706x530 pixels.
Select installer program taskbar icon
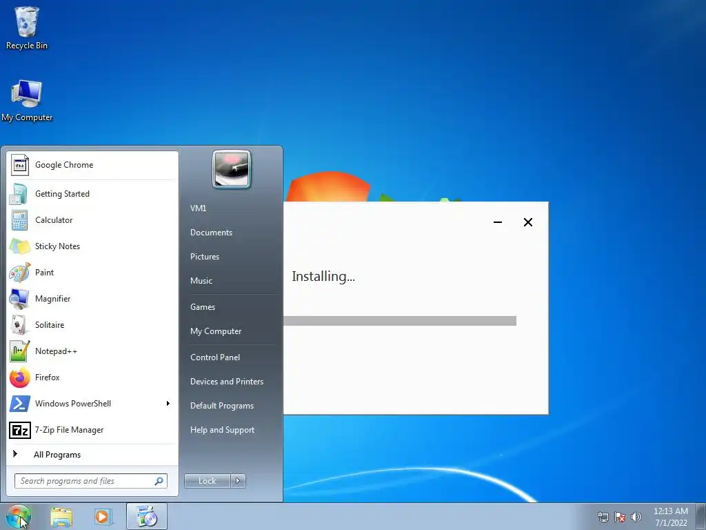point(147,516)
